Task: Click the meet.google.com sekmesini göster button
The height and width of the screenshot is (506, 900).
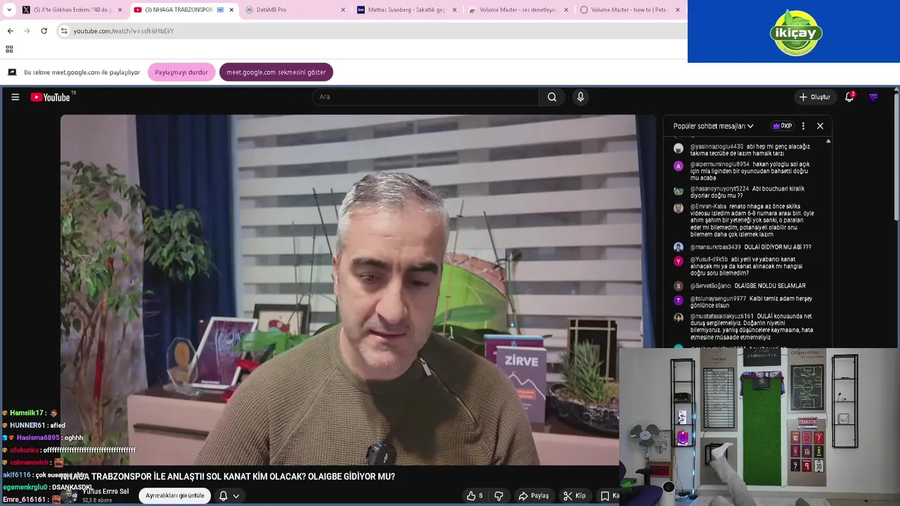Action: pos(276,72)
